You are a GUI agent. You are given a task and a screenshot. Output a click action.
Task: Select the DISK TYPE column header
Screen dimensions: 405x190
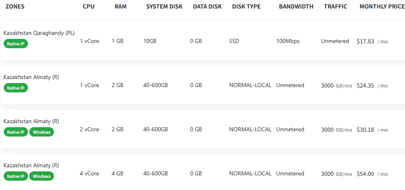point(246,6)
